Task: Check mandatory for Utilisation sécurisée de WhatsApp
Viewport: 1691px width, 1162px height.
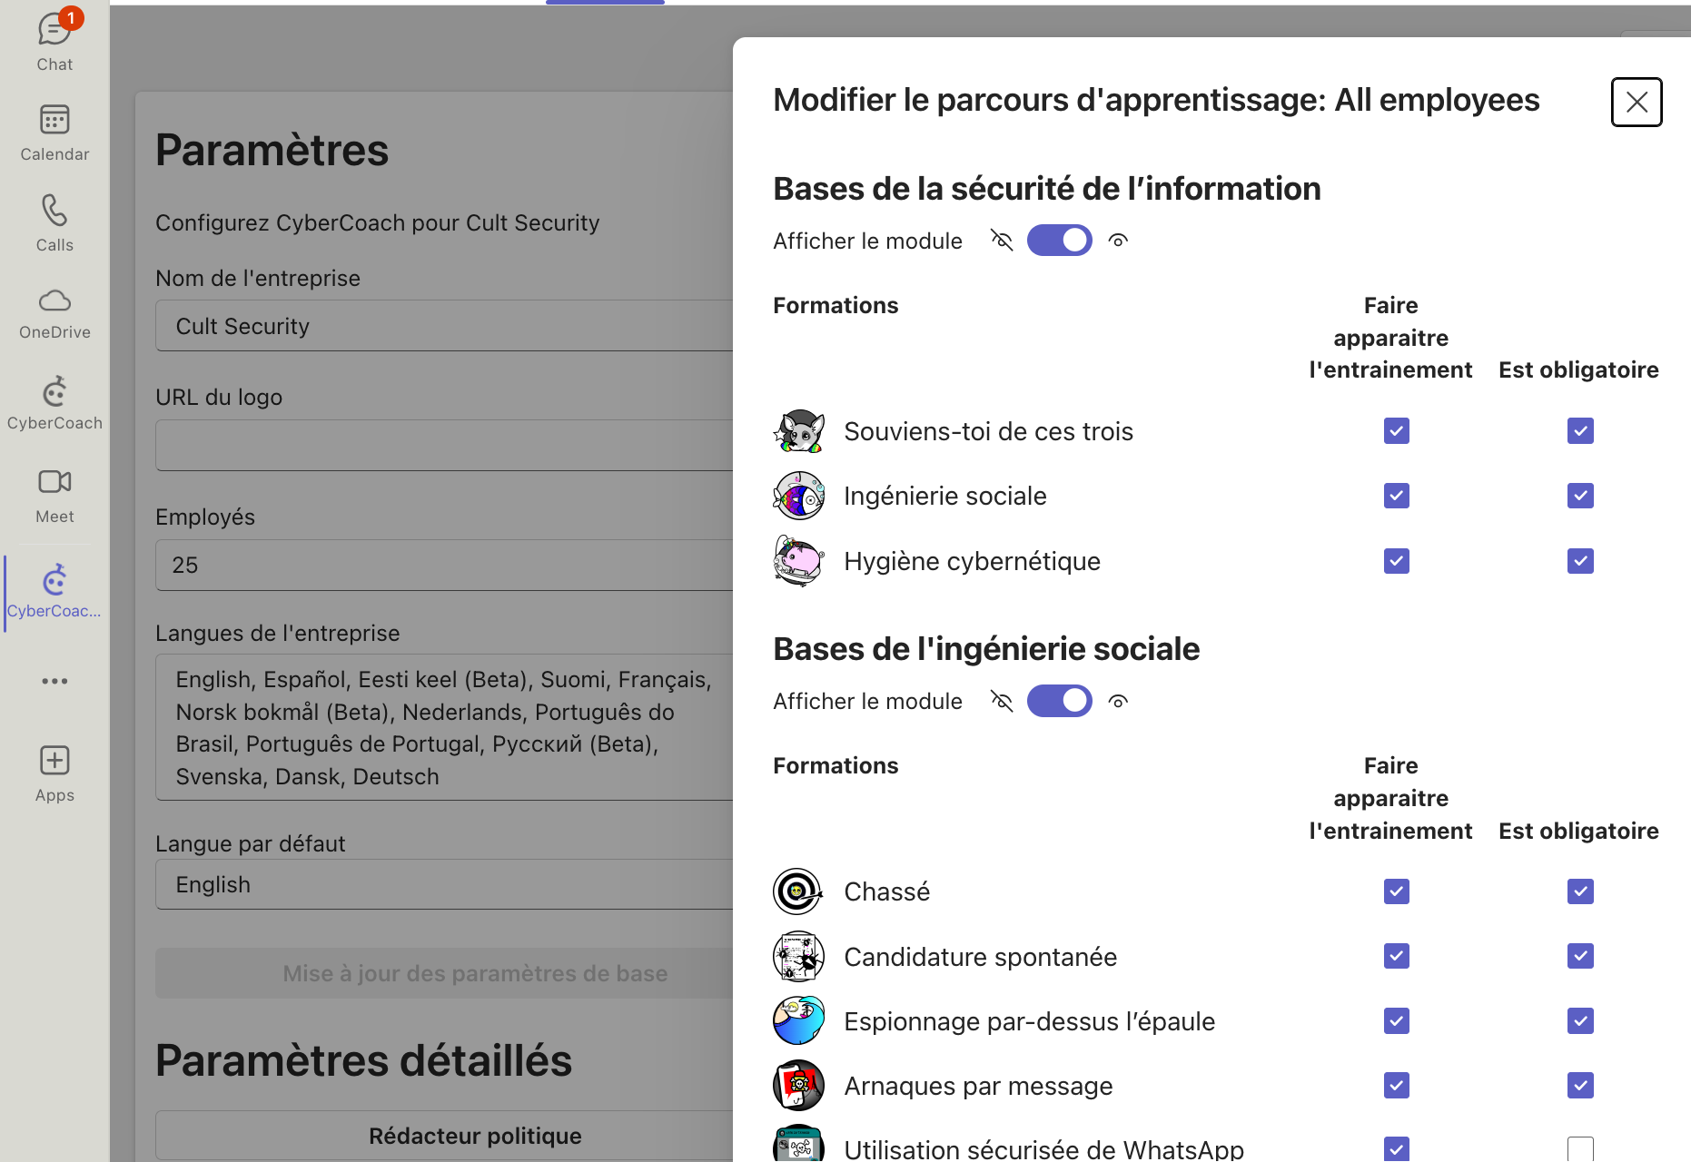Action: [1579, 1148]
